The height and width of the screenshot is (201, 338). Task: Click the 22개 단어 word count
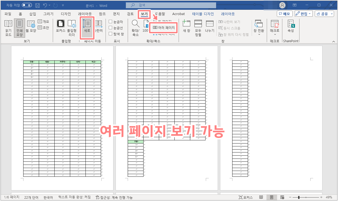coord(31,197)
